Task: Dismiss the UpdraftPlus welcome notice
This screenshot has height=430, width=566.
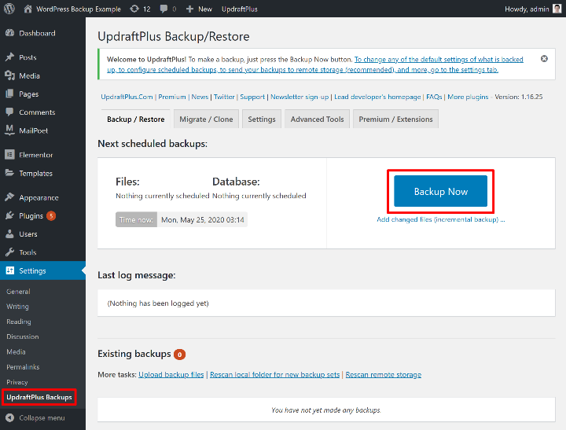Action: [x=544, y=59]
